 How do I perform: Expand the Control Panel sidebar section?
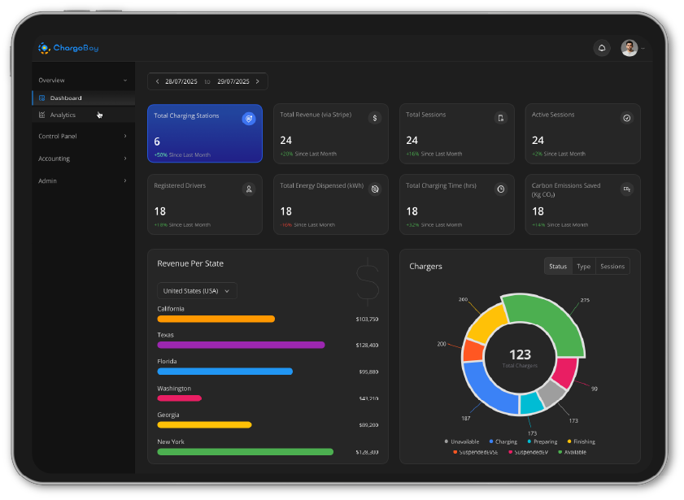[x=82, y=136]
